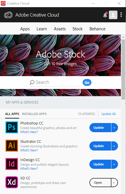Open the Behance tab
Screen dimensions: 126x194
click(x=97, y=29)
